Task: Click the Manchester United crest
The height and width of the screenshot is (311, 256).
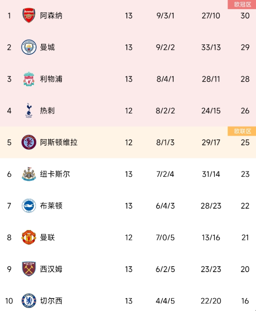Action: [x=29, y=237]
